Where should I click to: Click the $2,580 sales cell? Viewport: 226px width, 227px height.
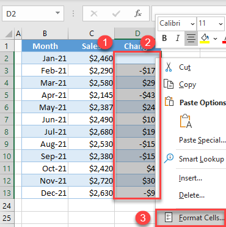92,83
